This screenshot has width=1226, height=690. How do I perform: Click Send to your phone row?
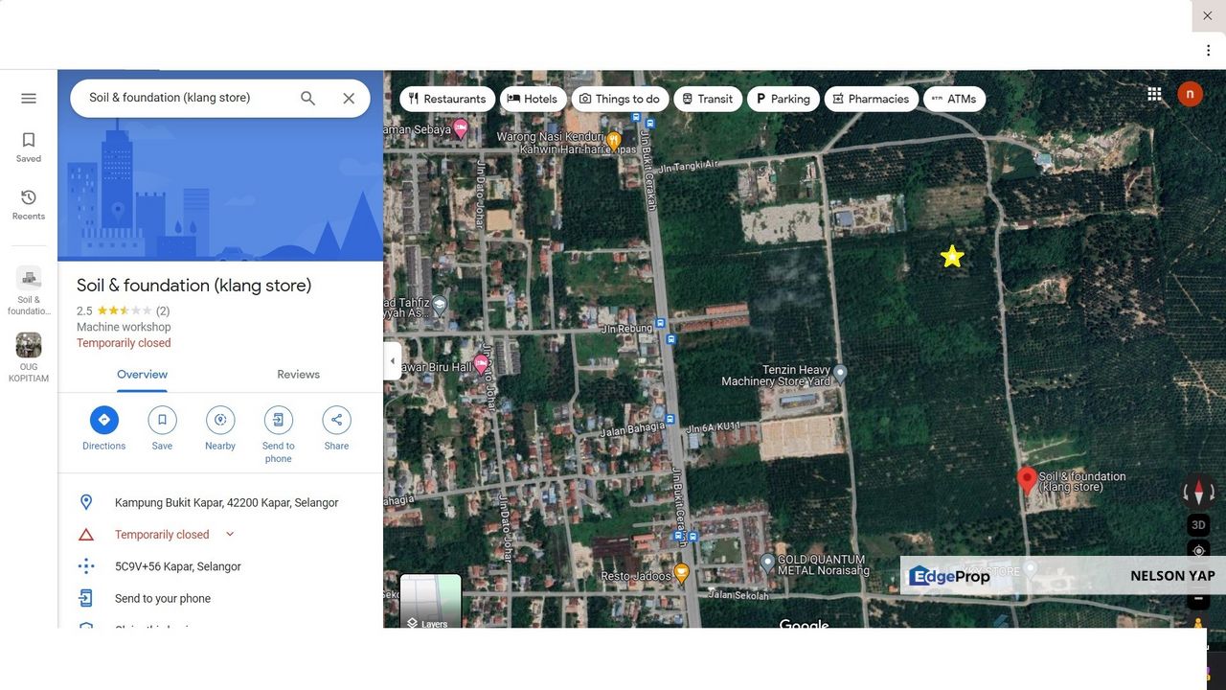point(220,598)
